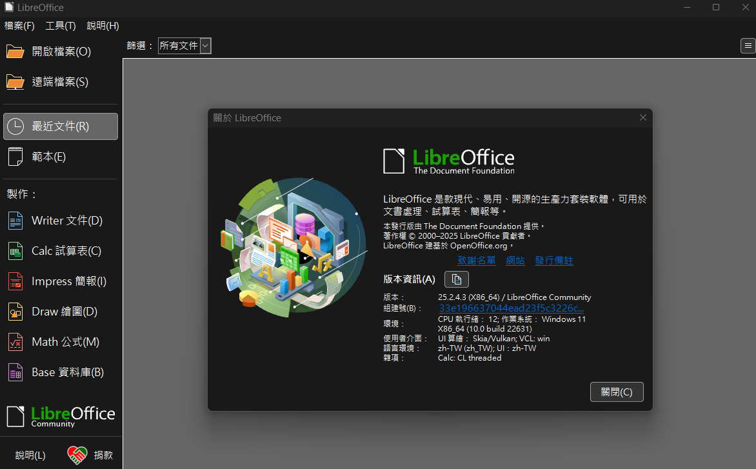The width and height of the screenshot is (756, 469).
Task: Click the Writer document icon
Action: pyautogui.click(x=15, y=221)
